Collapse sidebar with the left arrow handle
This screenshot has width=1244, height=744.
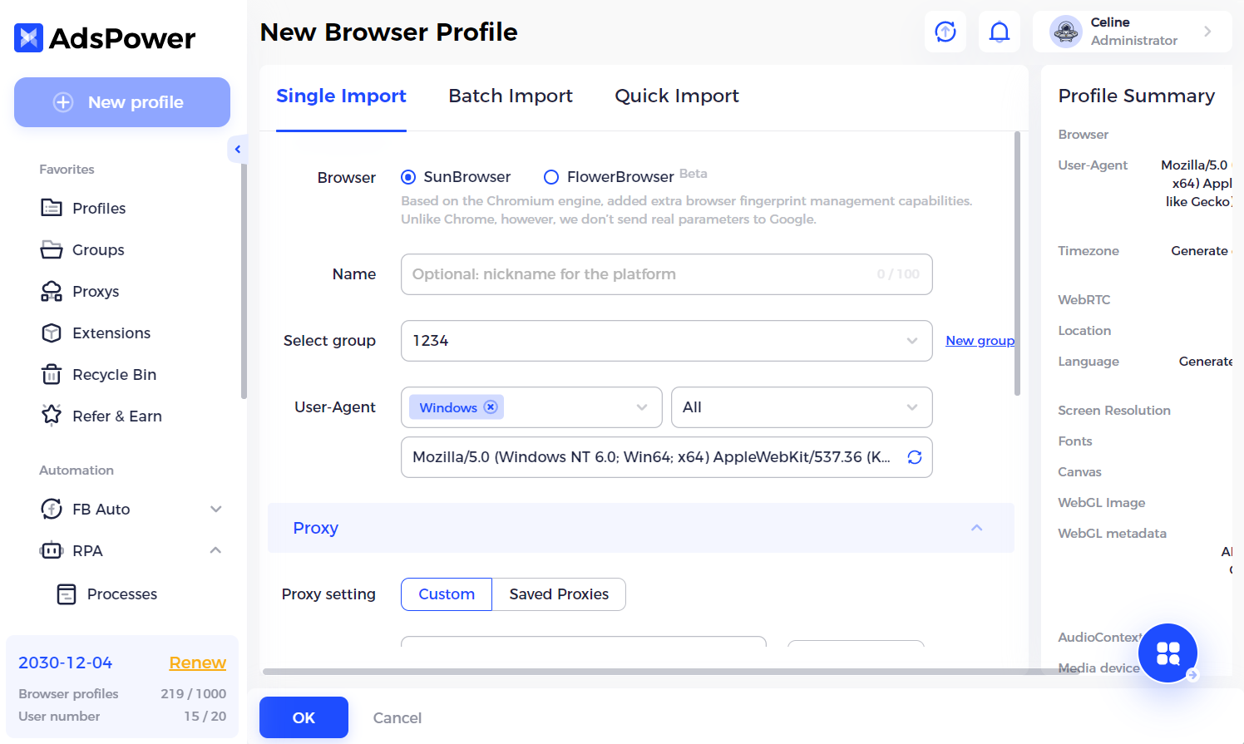point(238,150)
